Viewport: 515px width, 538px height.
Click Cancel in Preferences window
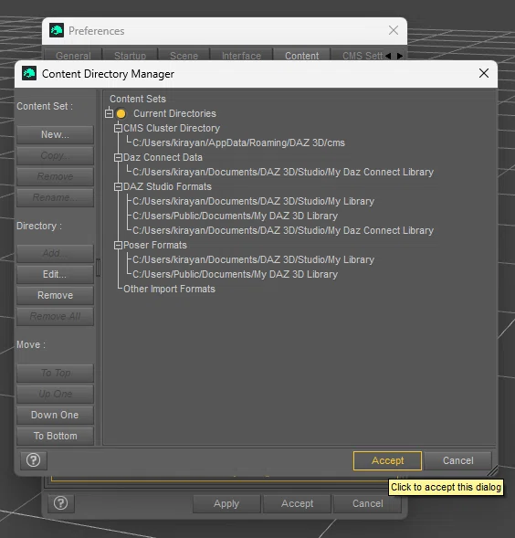pos(367,503)
